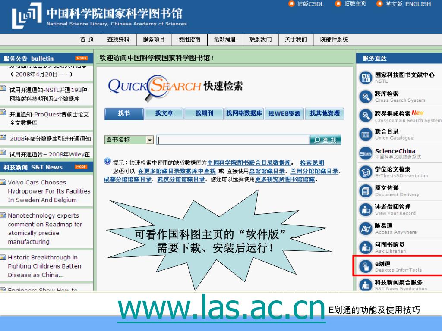Open E-Thesis & Dissertation icon
This screenshot has width=442, height=331.
pos(366,172)
